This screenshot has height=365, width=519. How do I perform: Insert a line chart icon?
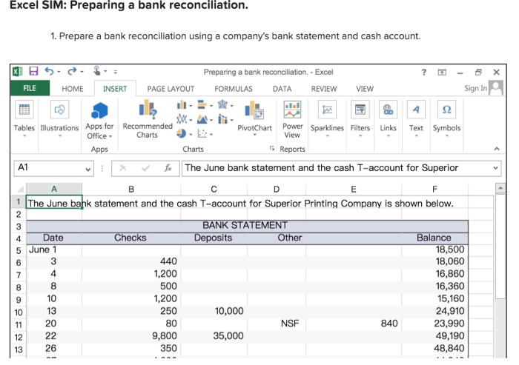[x=182, y=119]
